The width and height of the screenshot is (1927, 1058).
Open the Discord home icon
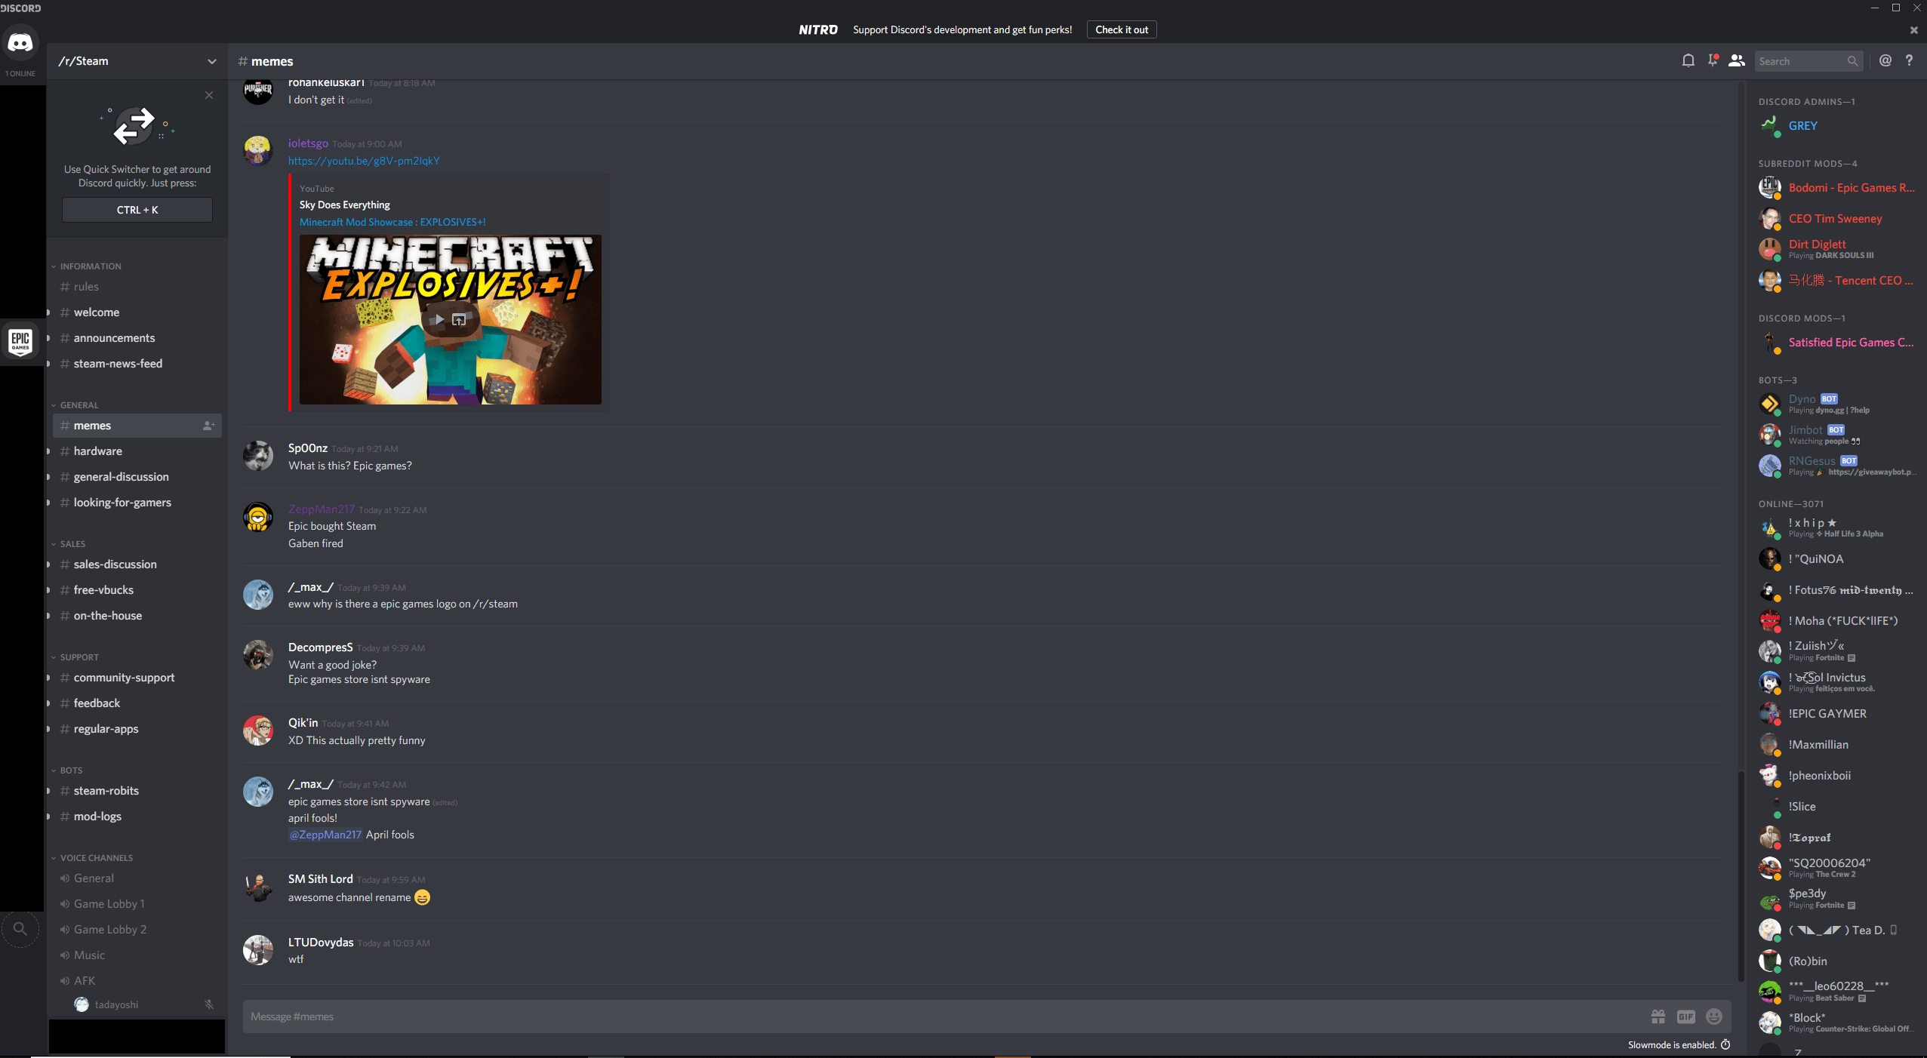click(20, 42)
